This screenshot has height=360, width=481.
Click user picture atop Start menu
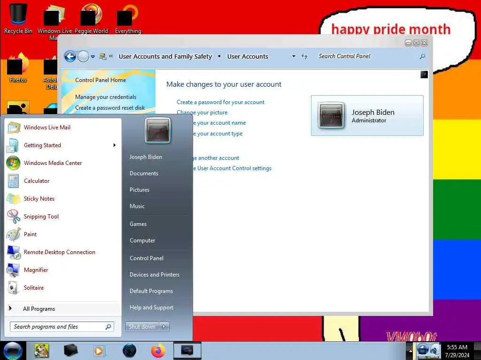pos(158,131)
